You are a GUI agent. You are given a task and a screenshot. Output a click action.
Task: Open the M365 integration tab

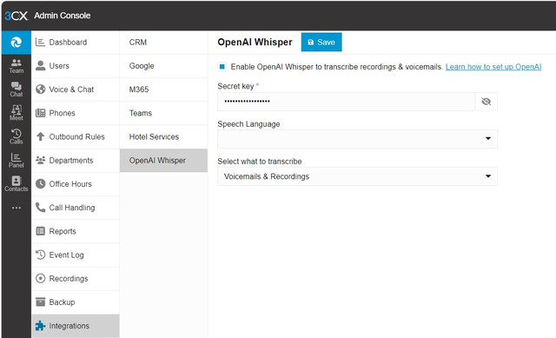(x=163, y=89)
